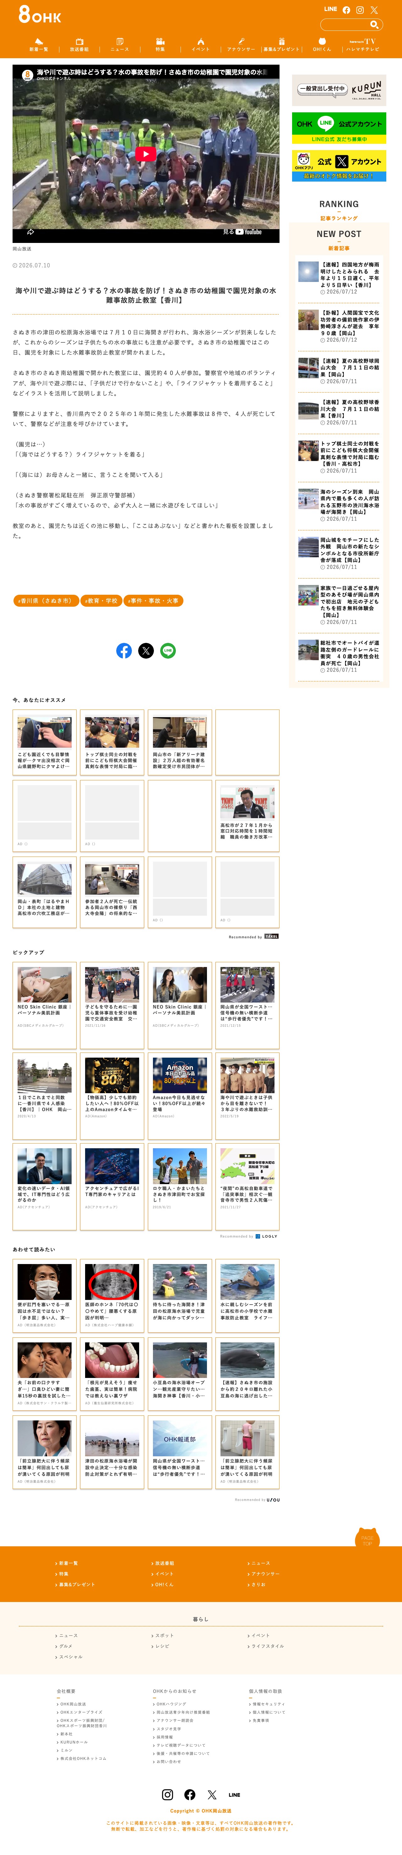Open the 参加者２人が死亡 card

[x=112, y=891]
